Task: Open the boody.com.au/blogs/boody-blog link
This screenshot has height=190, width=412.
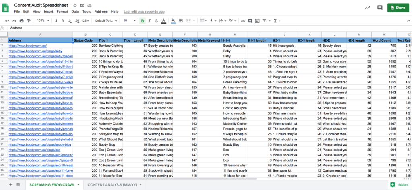Action: [x=40, y=144]
